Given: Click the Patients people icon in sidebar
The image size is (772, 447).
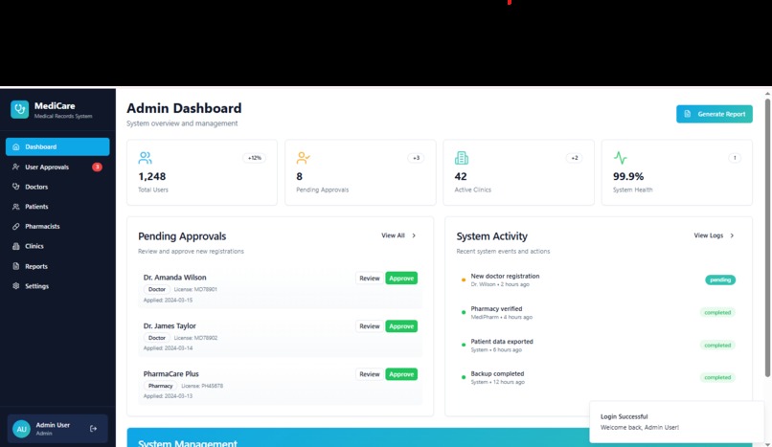Looking at the screenshot, I should tap(15, 207).
